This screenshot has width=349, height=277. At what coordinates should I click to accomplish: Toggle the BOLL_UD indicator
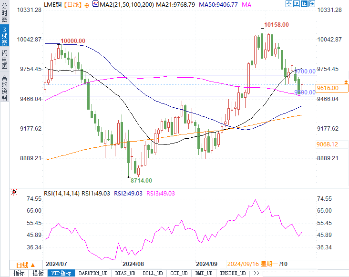pos(152,273)
